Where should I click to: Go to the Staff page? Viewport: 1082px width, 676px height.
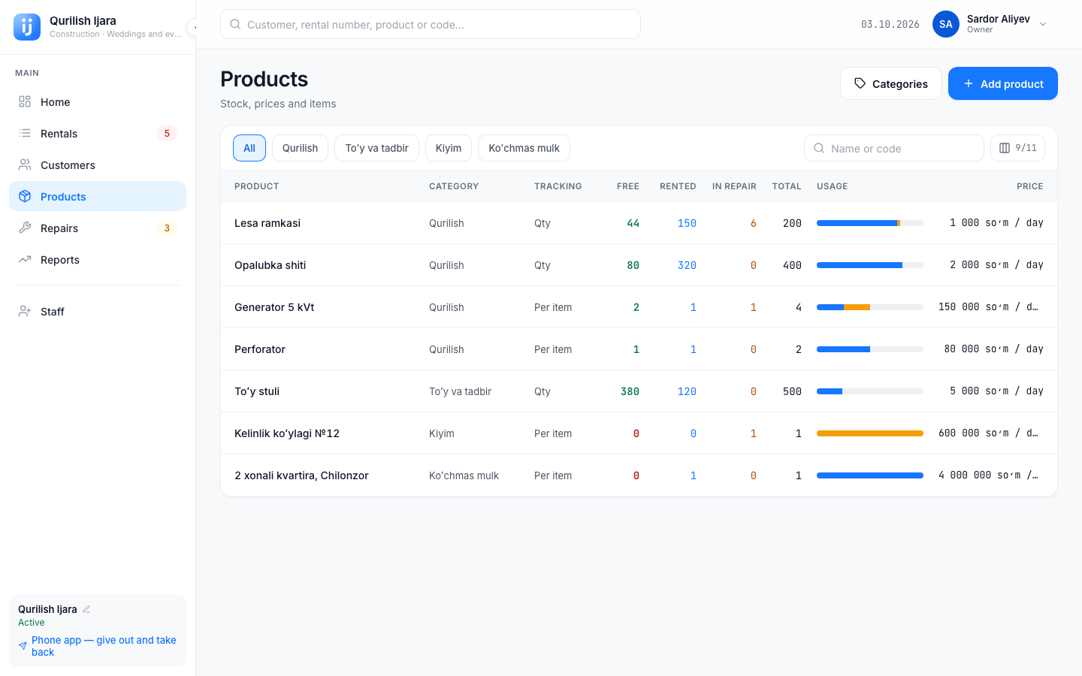(x=98, y=312)
